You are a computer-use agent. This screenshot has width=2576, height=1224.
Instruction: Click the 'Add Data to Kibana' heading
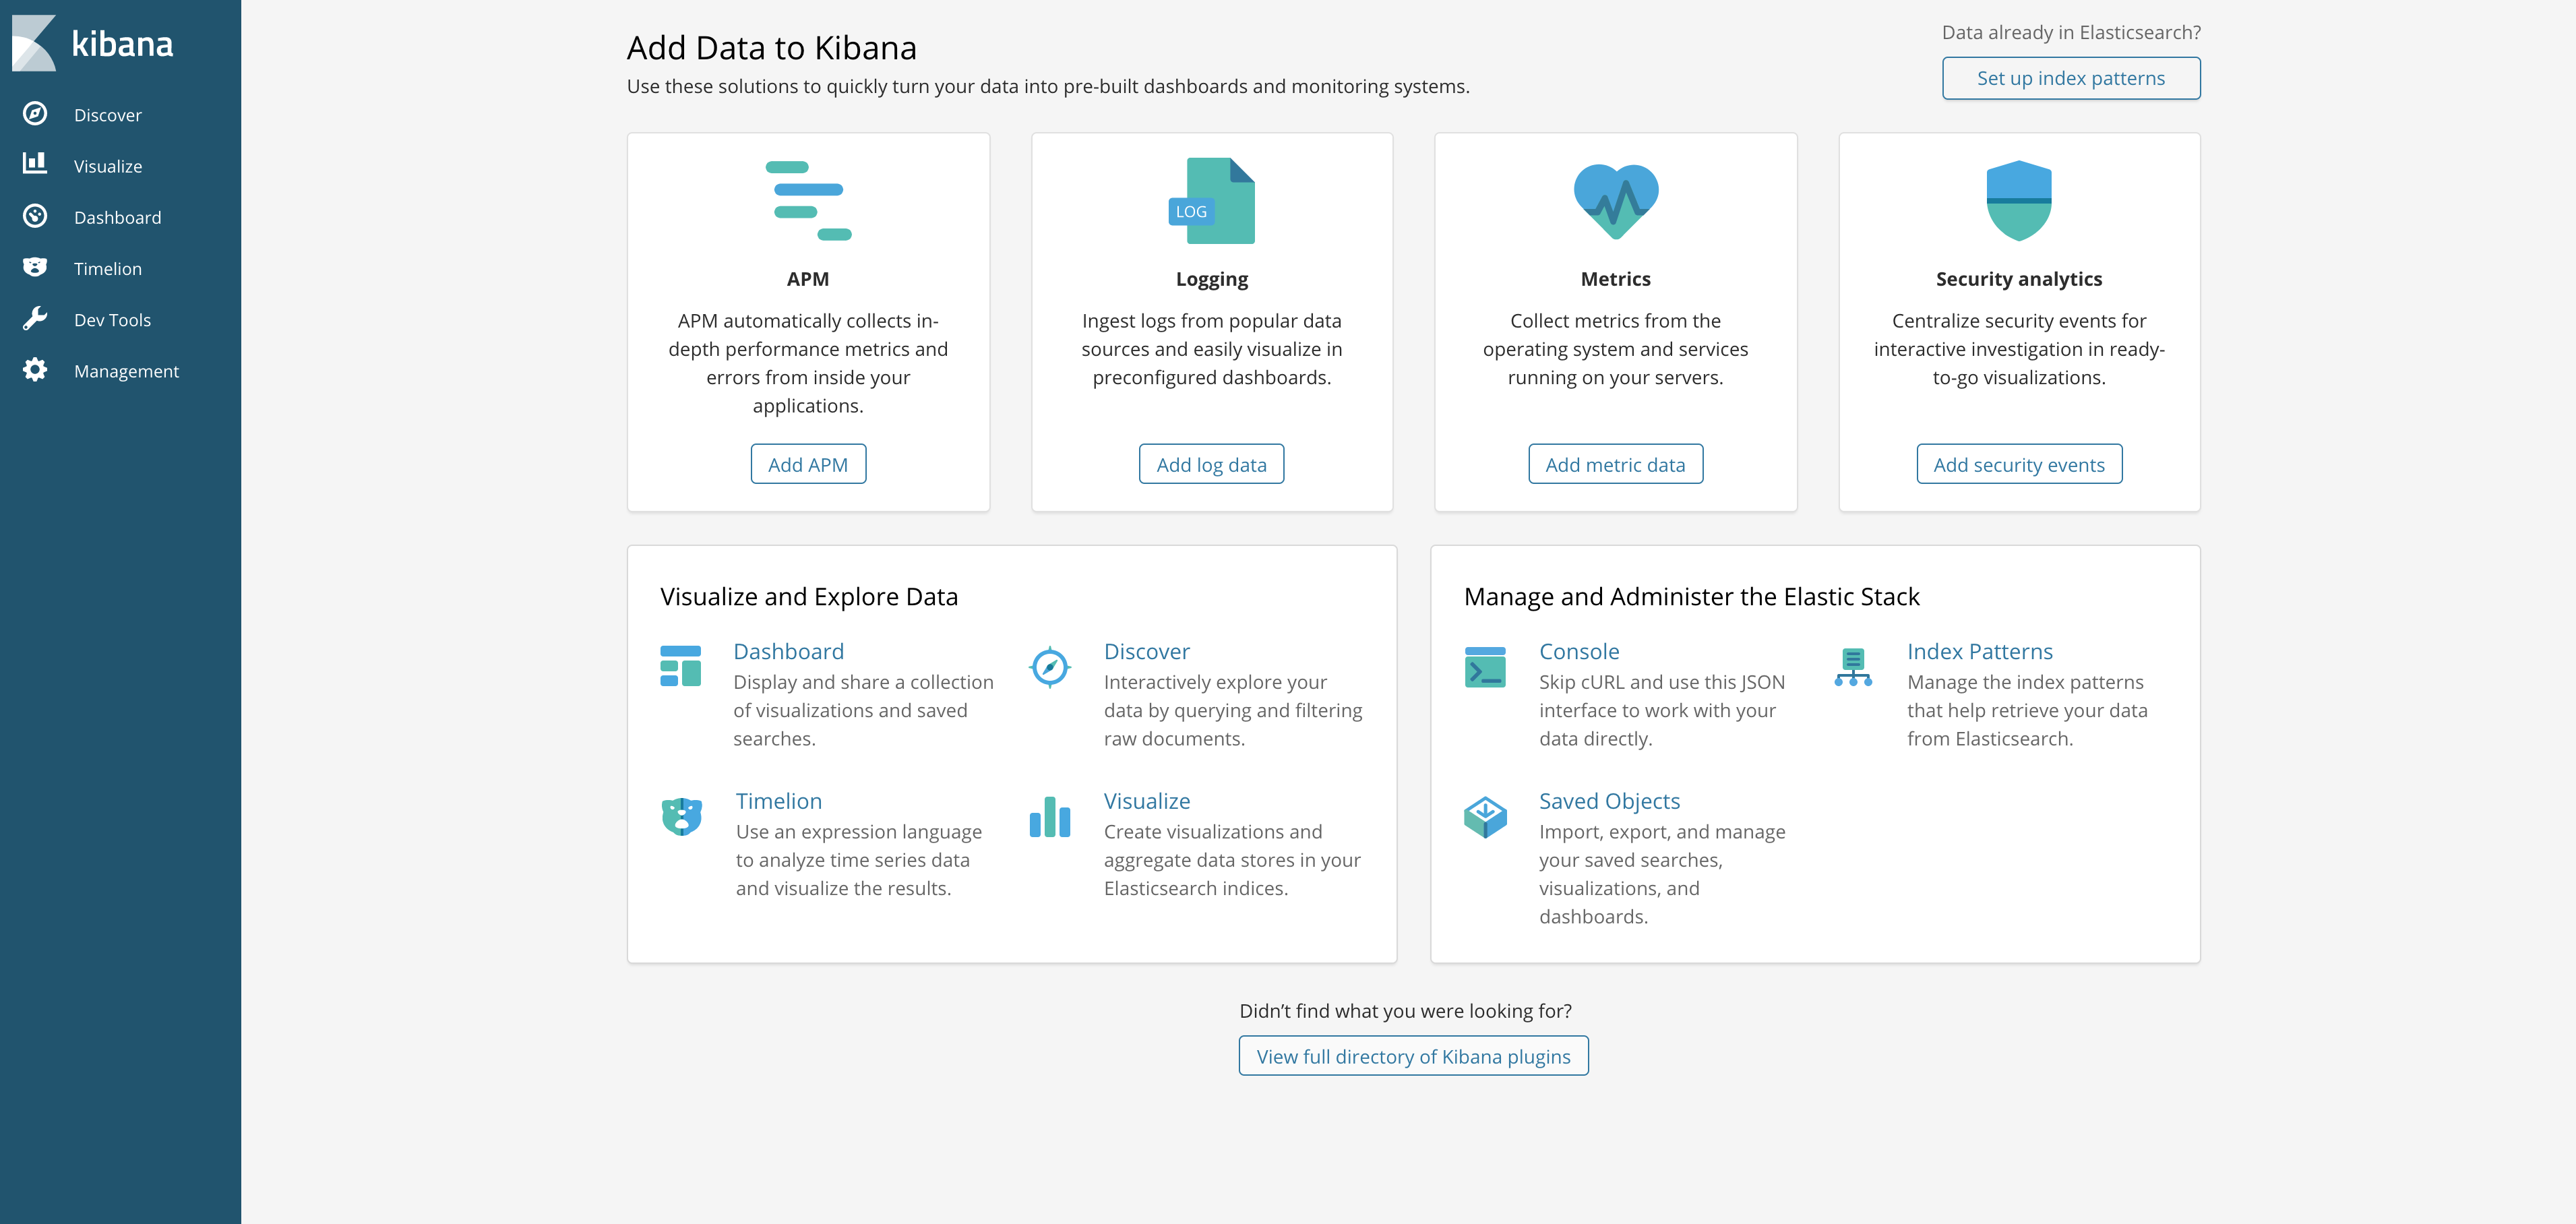pyautogui.click(x=771, y=47)
